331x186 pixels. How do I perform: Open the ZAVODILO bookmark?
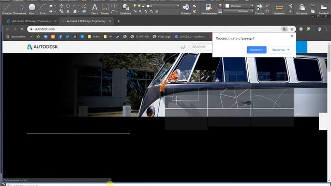[190, 37]
